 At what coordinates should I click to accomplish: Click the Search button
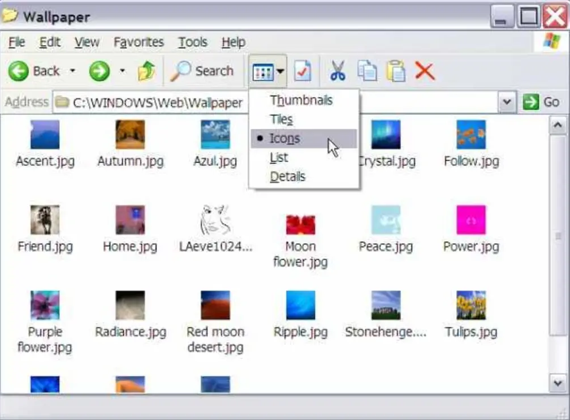point(202,71)
